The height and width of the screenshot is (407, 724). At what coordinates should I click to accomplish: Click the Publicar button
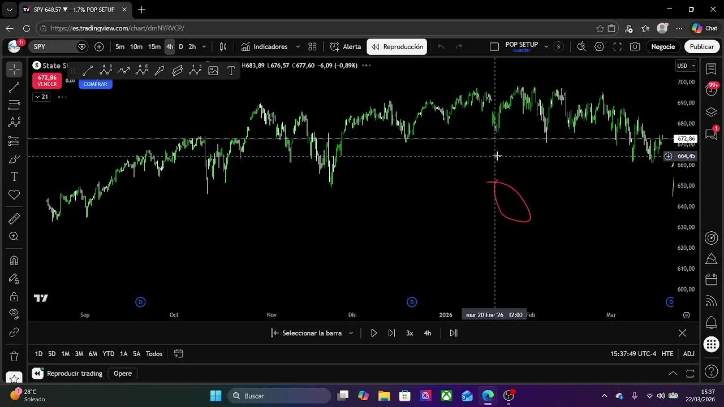click(702, 47)
